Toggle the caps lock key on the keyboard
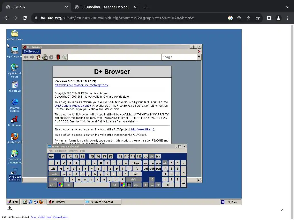Image resolution: width=294 pixels, height=220 pixels. tap(54, 174)
